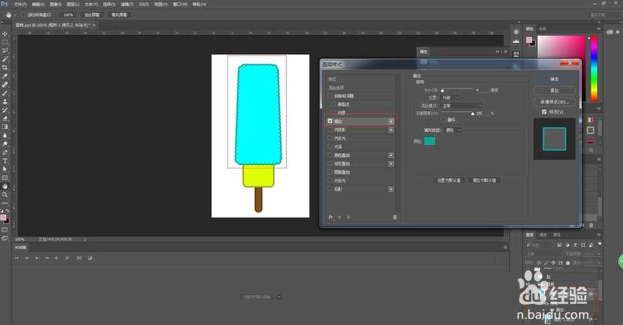The width and height of the screenshot is (623, 325).
Task: Select the Zoom magnifier tool
Action: pyautogui.click(x=5, y=194)
